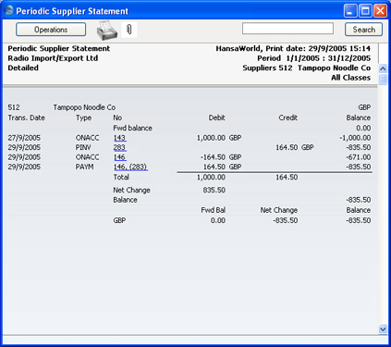Click the Period 1/1/2005 : 31/12/2005 text

(313, 58)
